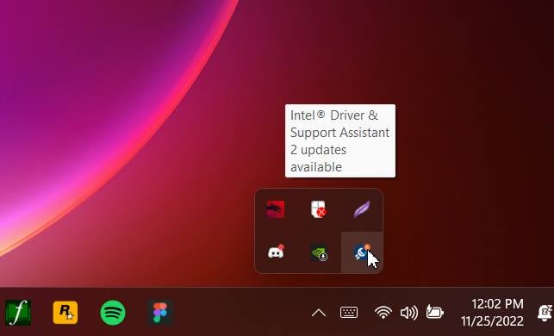Open the green italic f taskbar app
The image size is (554, 336).
pyautogui.click(x=18, y=313)
